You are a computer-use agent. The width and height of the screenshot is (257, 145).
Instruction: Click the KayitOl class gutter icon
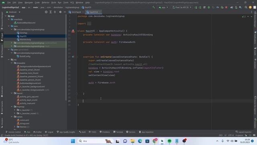tap(73, 31)
